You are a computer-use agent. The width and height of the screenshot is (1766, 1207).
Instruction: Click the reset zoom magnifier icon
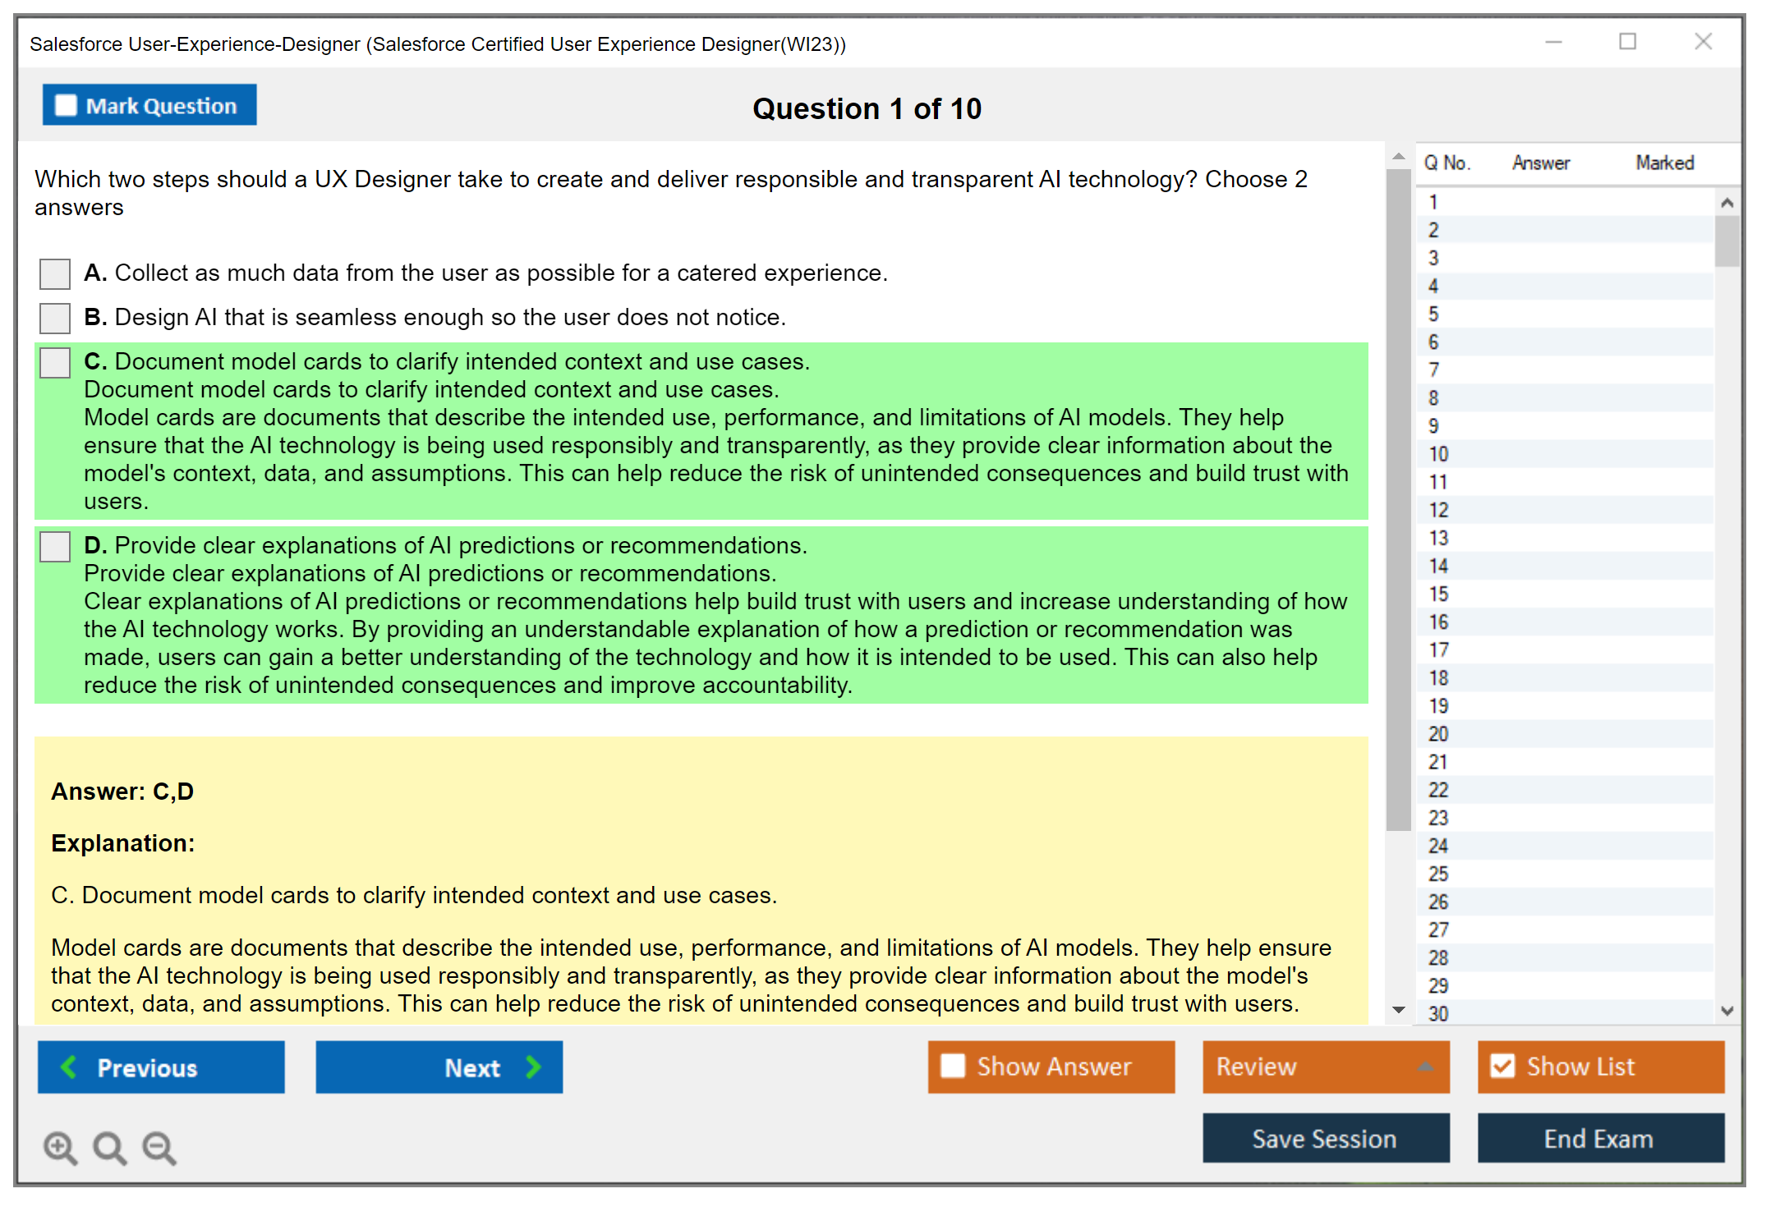(x=109, y=1147)
